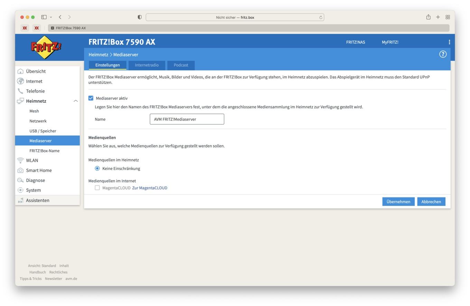This screenshot has height=306, width=470.
Task: Enable MagentaCLOUD checkbox
Action: pos(97,188)
